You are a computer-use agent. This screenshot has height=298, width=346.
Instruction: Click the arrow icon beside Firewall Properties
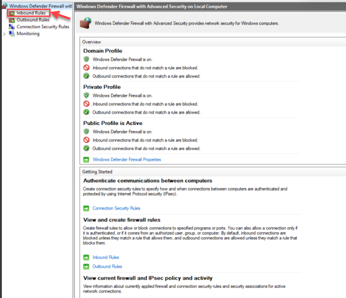coord(86,159)
